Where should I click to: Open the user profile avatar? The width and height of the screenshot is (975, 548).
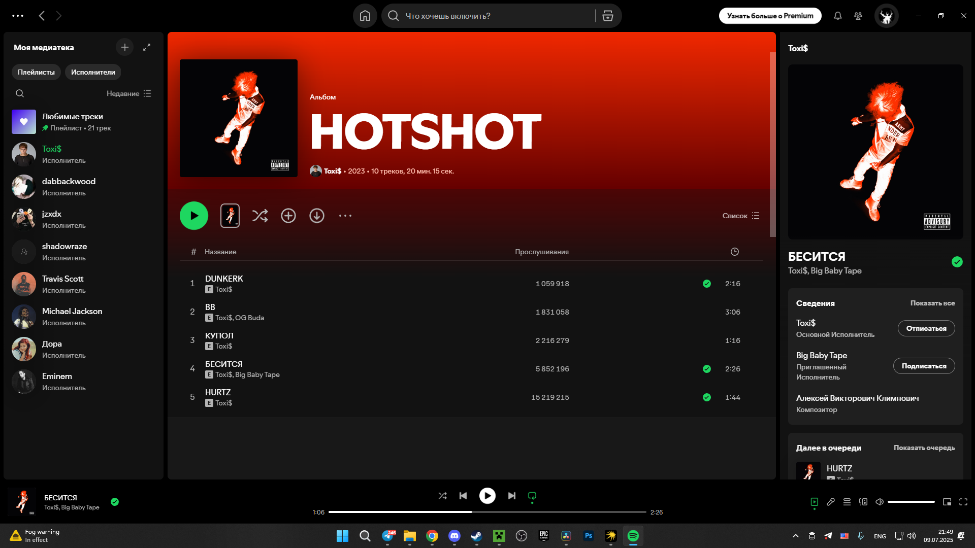coord(887,16)
